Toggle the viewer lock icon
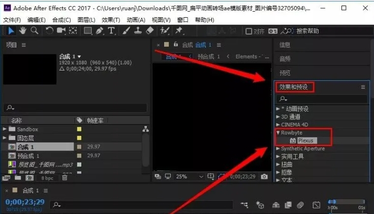 pos(176,44)
